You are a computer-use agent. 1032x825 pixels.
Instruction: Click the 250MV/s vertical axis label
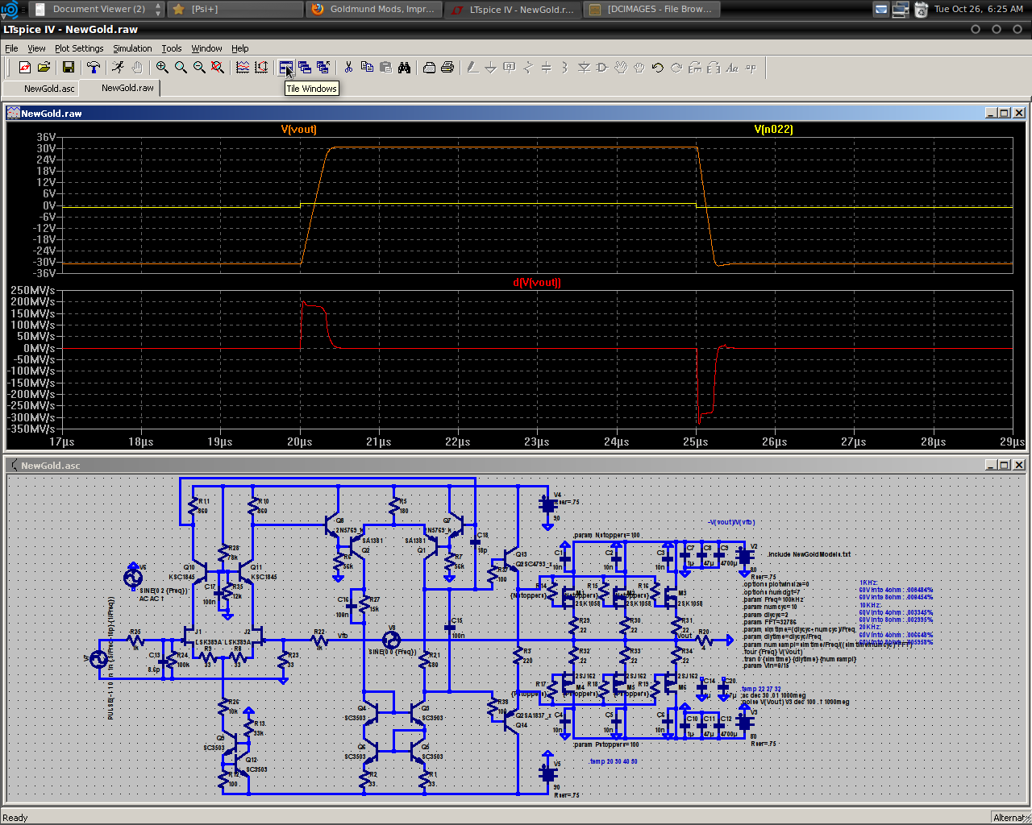[x=32, y=290]
